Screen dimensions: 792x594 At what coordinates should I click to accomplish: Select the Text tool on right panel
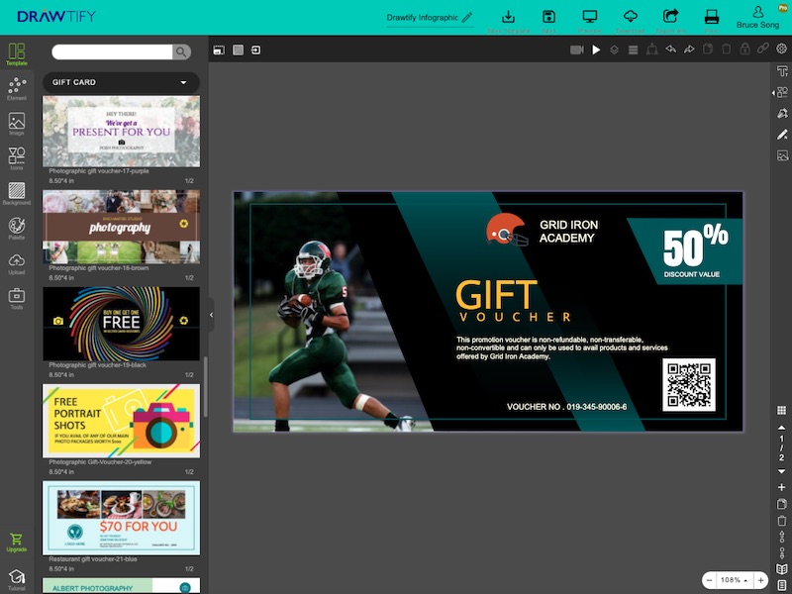tap(782, 71)
